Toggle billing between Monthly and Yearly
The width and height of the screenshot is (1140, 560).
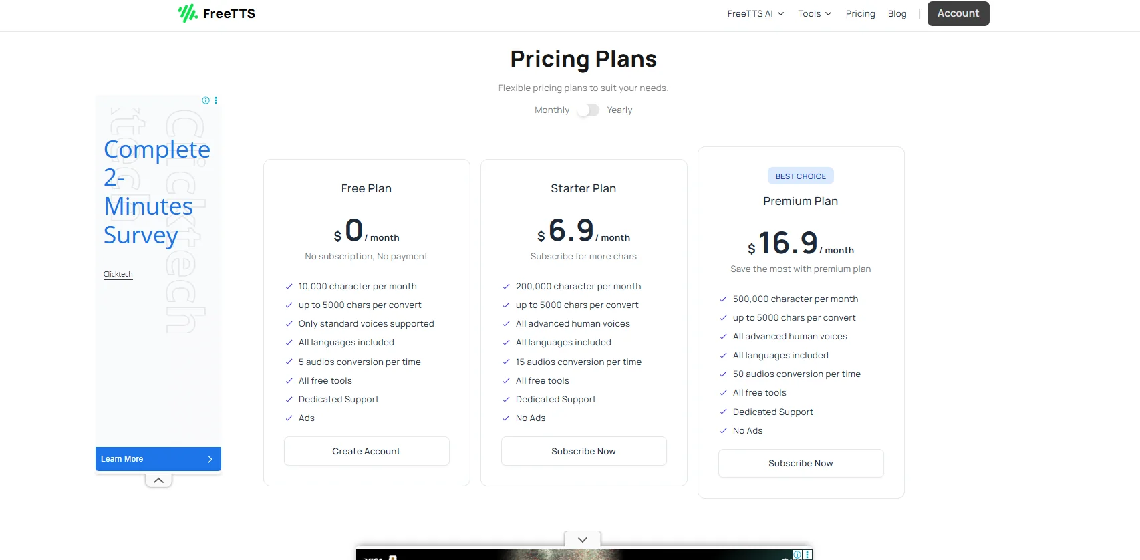pos(588,110)
